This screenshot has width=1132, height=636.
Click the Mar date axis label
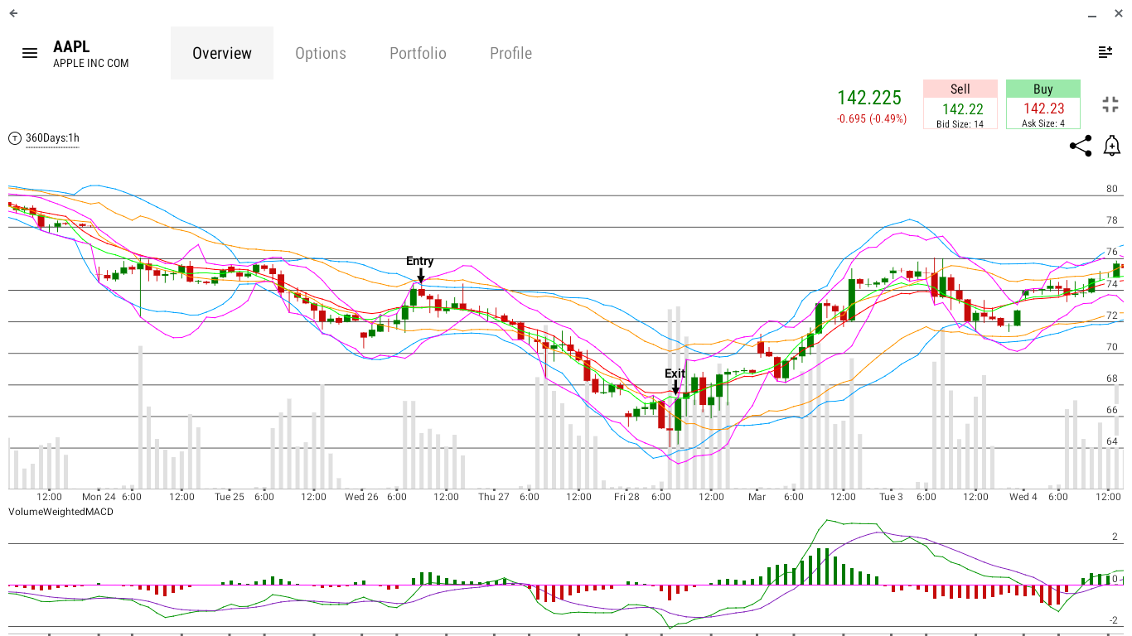click(x=757, y=497)
